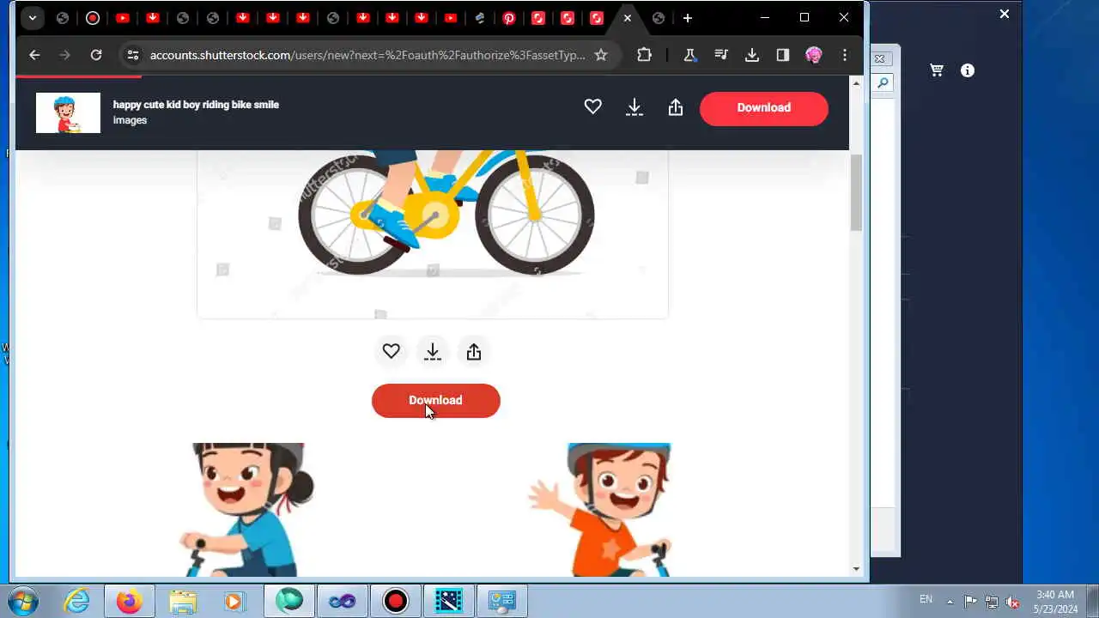Click the Download button in dark header

[764, 108]
